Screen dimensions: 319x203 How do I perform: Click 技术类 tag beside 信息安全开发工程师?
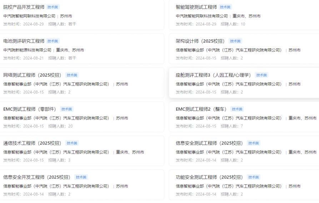point(81,177)
